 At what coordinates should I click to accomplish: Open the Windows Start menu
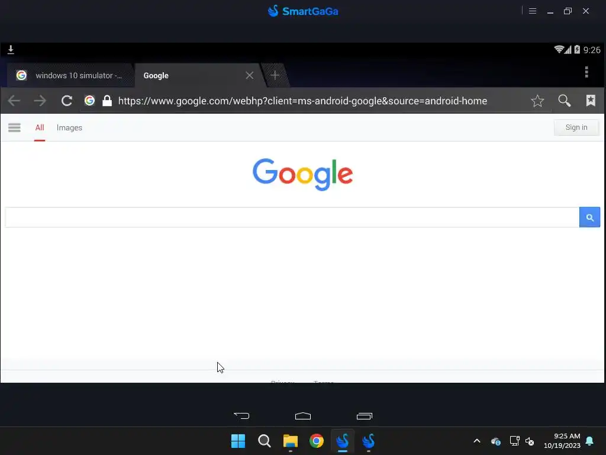238,441
